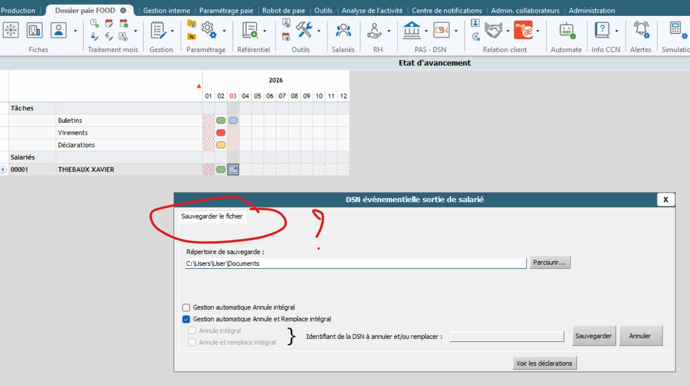Click the Répertoire de sauvegarde path field
The height and width of the screenshot is (386, 690).
point(356,264)
